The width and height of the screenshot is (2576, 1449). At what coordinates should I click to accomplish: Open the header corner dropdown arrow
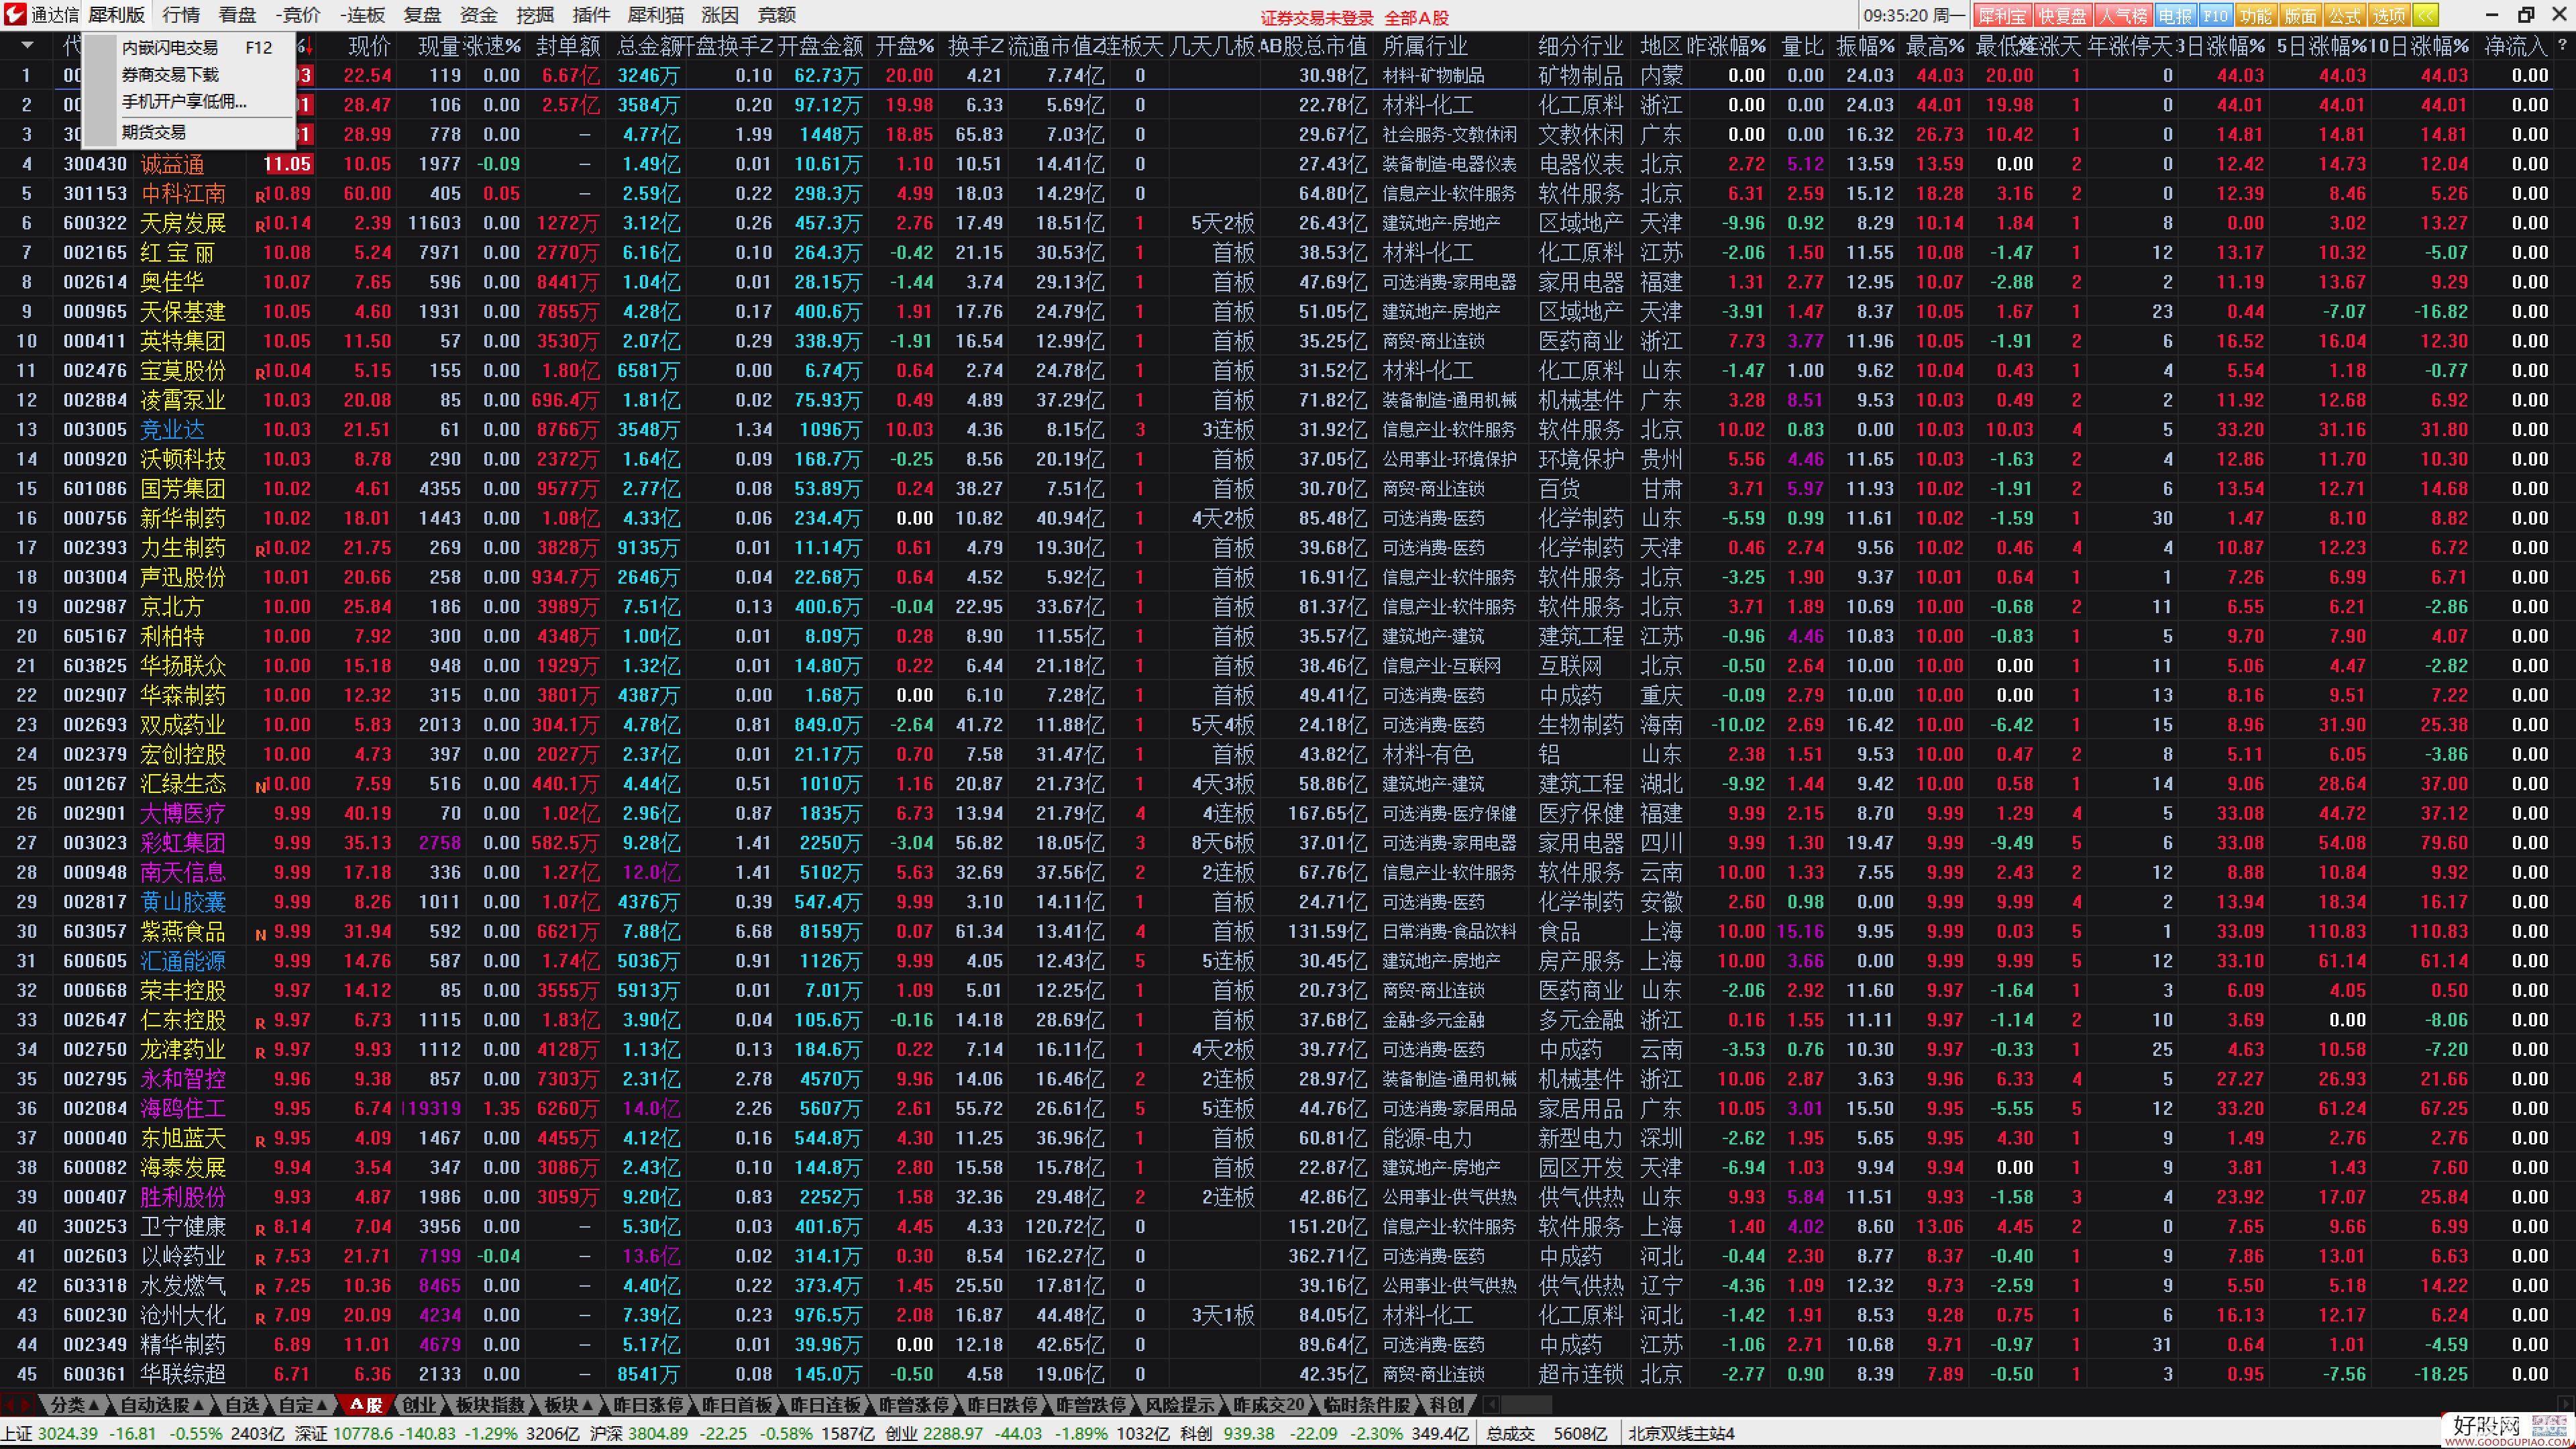pos(27,45)
